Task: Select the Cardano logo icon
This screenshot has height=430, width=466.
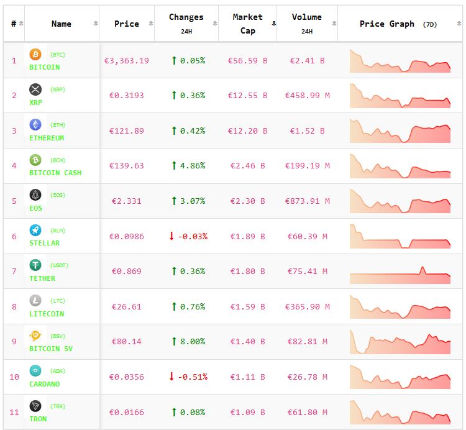Action: (x=35, y=371)
